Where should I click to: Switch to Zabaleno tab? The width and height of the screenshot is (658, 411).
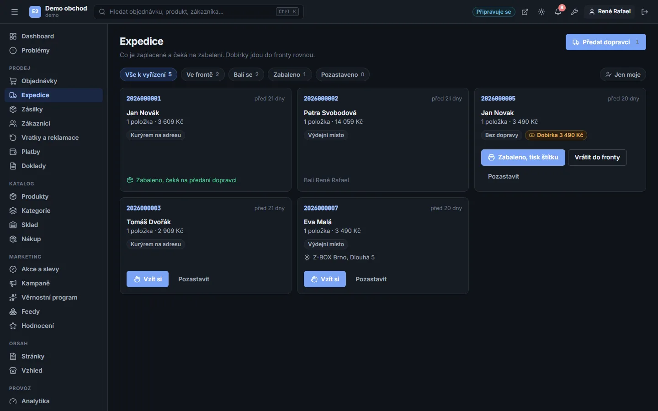[x=290, y=74]
